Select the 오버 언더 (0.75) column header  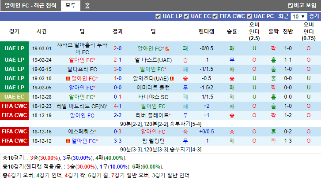pos(309,31)
